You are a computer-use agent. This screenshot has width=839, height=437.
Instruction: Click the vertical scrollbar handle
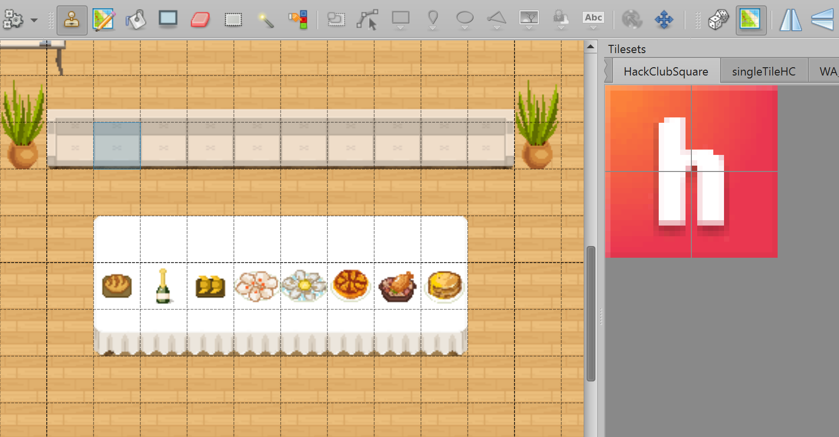click(591, 313)
